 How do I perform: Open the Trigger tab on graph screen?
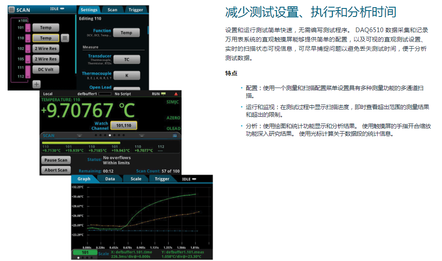pos(162,179)
